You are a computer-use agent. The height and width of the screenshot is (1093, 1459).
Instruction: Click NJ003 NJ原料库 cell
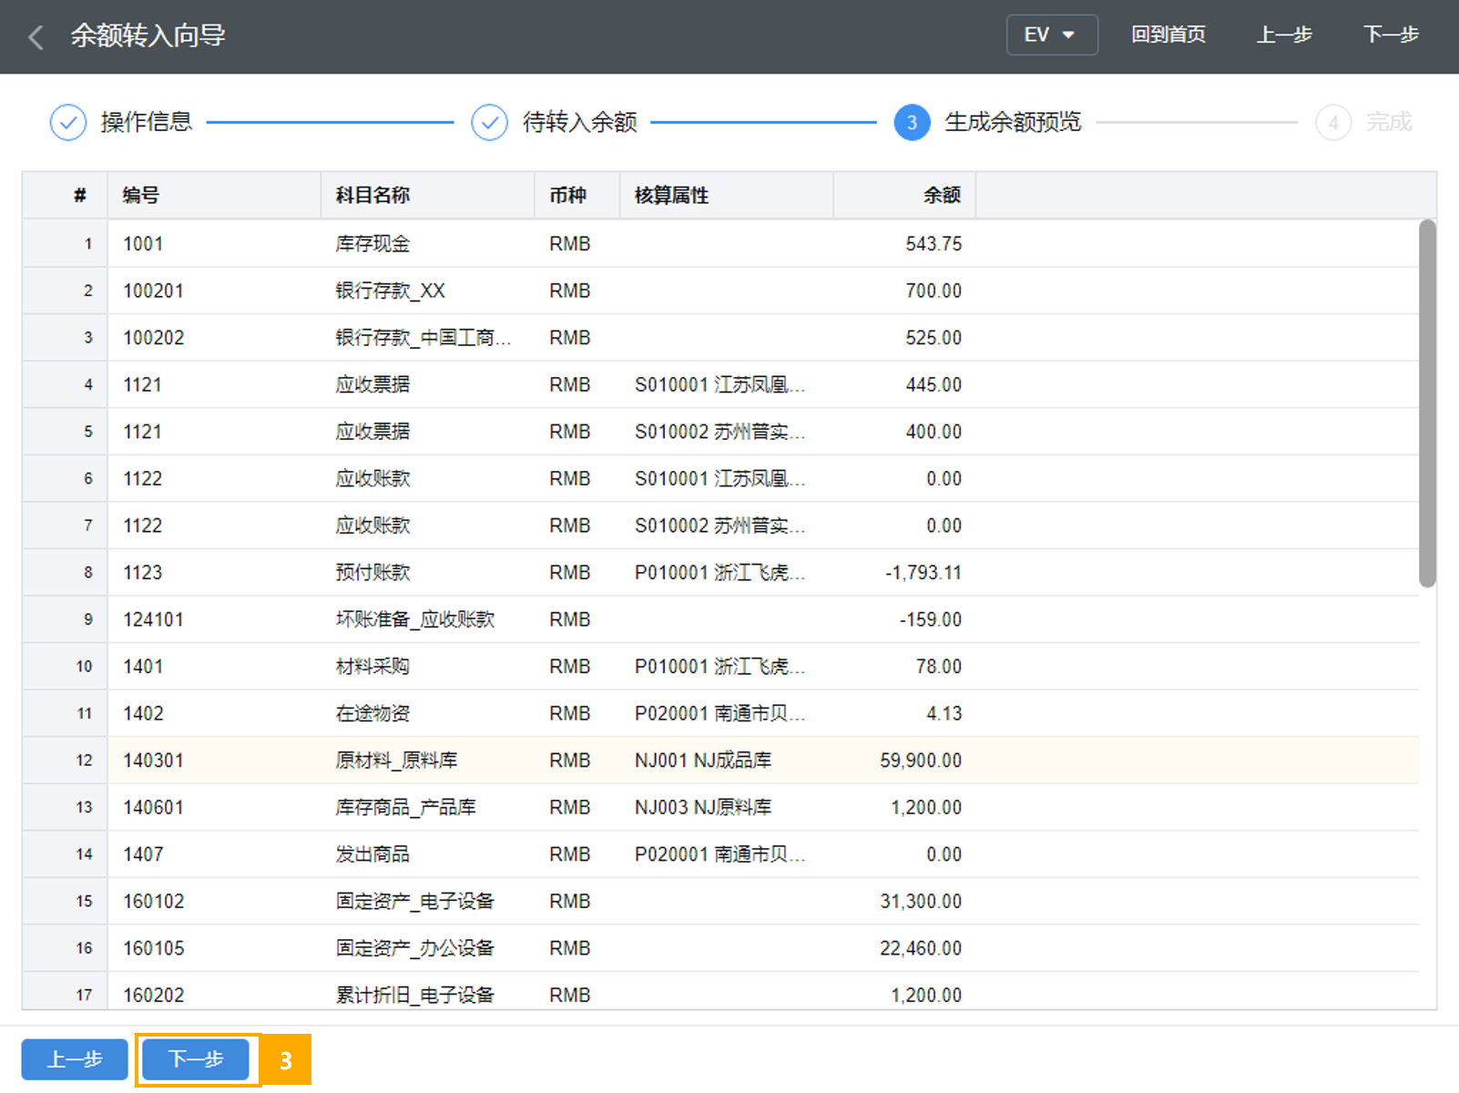[x=703, y=807]
